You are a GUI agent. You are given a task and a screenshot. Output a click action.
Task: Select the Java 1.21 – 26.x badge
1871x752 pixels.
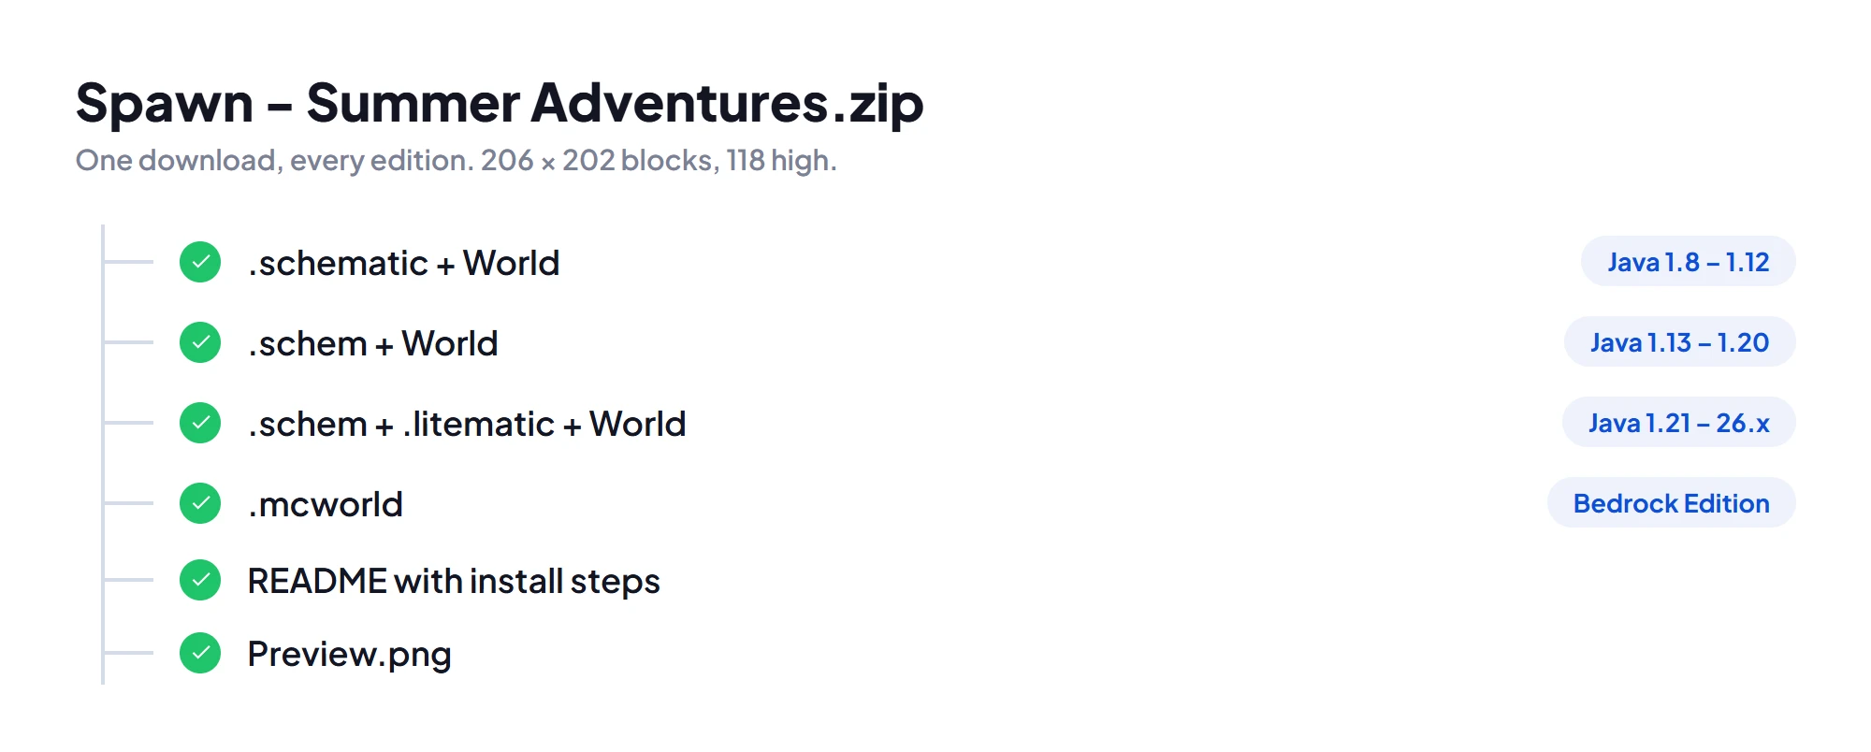[1678, 423]
